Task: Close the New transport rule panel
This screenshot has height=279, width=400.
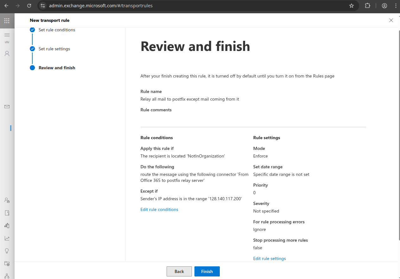Action: (x=391, y=20)
